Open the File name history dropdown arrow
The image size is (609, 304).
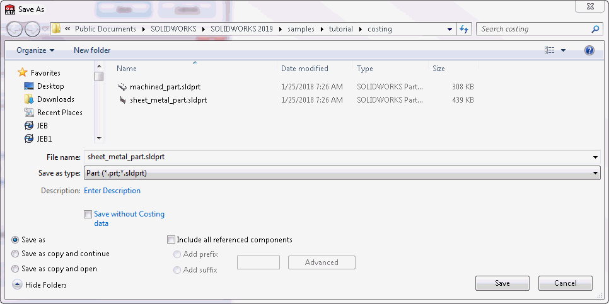(595, 157)
